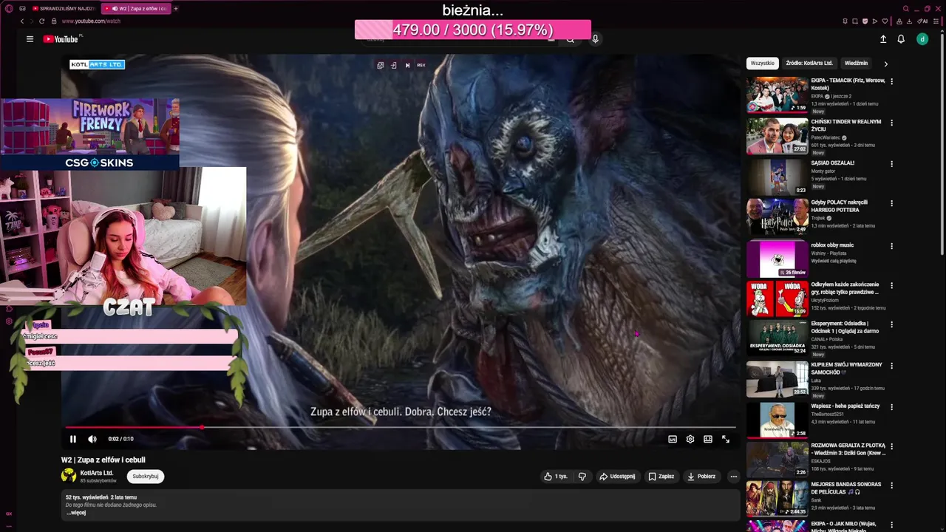Open options for KUPIŁEM SWÓJ WYMARZONY SAMOCHÓD video
Screen dimensions: 946x532
click(891, 366)
